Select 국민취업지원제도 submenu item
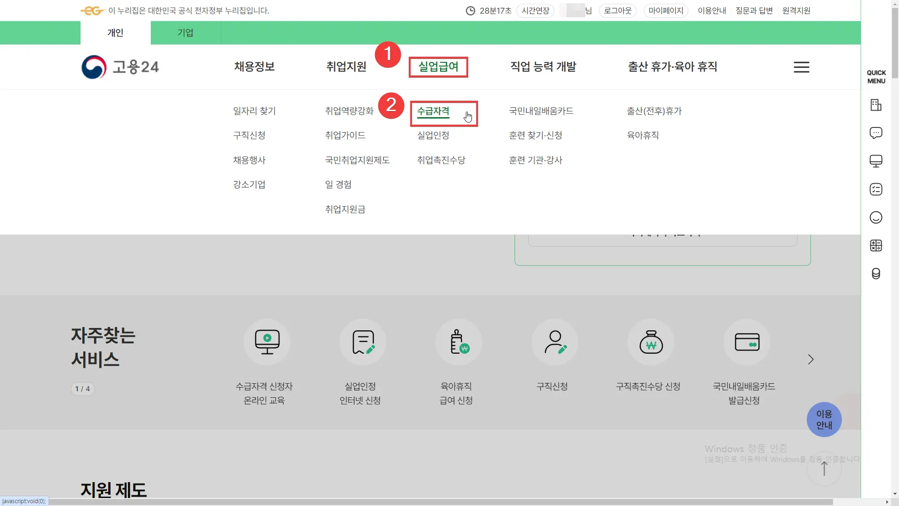 (357, 160)
